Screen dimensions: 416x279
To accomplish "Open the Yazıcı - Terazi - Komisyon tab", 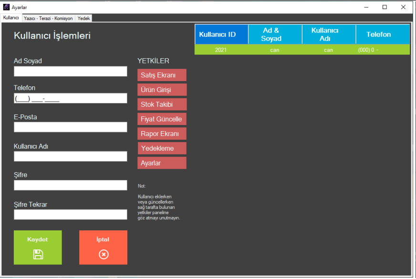I will coord(48,18).
